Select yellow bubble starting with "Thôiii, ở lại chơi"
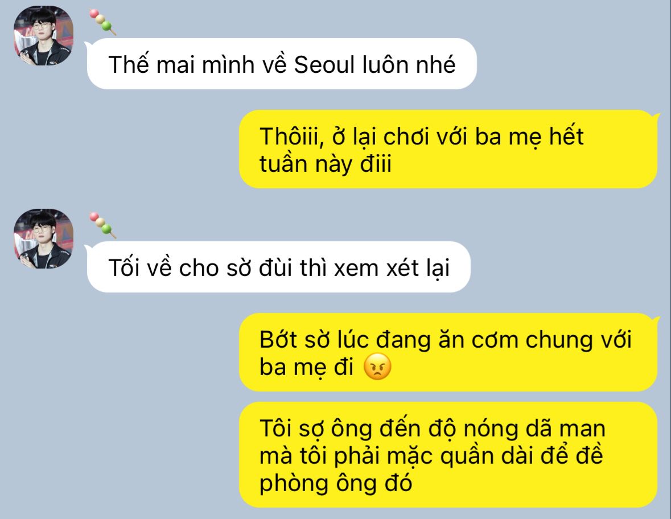 point(448,149)
